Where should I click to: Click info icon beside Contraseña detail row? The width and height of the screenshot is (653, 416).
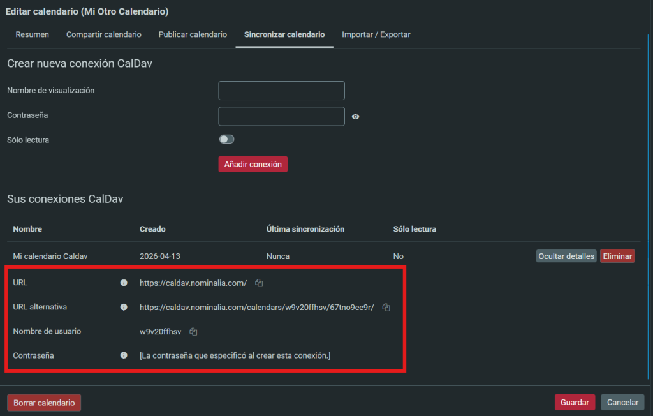124,355
